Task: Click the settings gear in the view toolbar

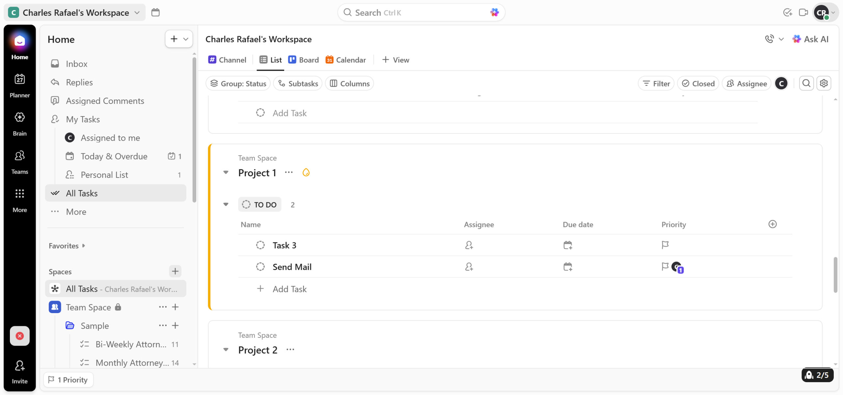Action: click(824, 84)
